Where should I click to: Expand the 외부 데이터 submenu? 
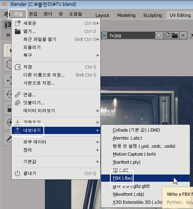pyautogui.click(x=56, y=142)
